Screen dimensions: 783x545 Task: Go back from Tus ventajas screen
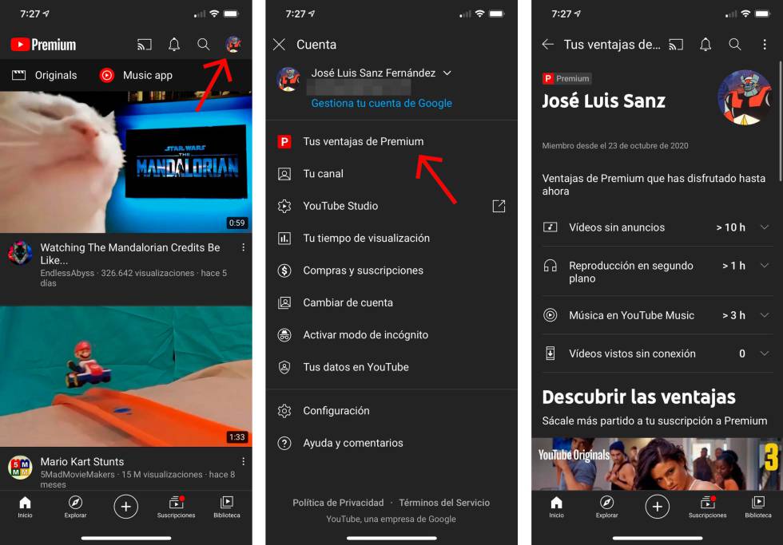coord(548,45)
